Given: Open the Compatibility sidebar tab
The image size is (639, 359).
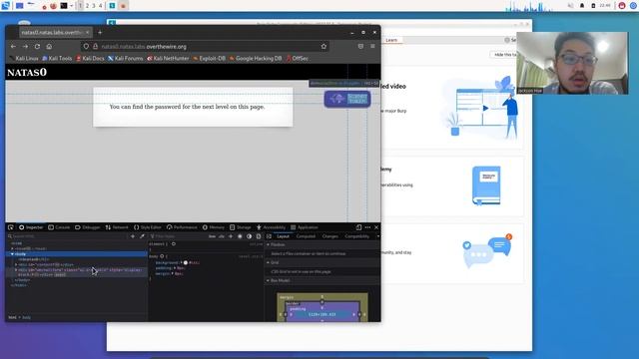Looking at the screenshot, I should pyautogui.click(x=357, y=236).
